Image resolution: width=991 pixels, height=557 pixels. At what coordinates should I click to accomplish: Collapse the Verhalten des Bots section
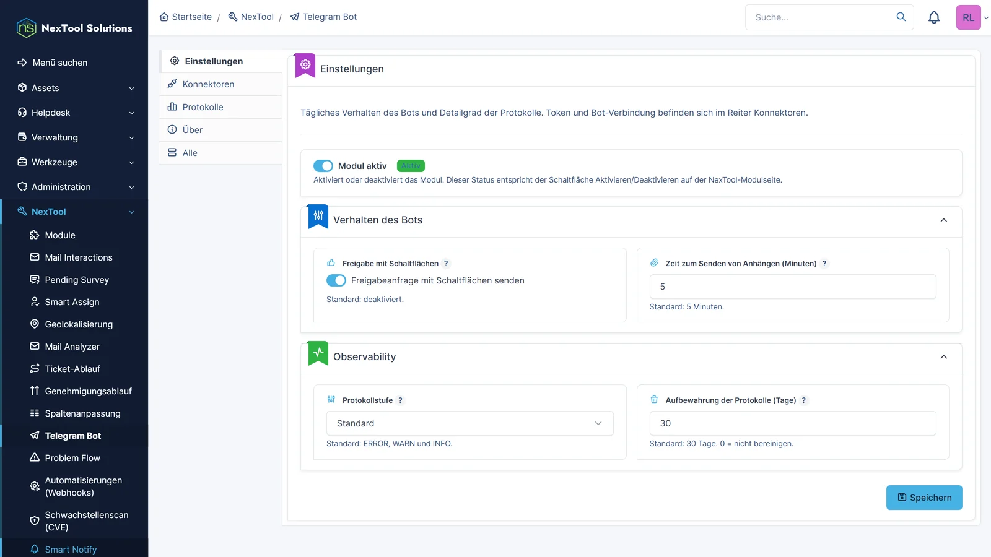coord(943,220)
